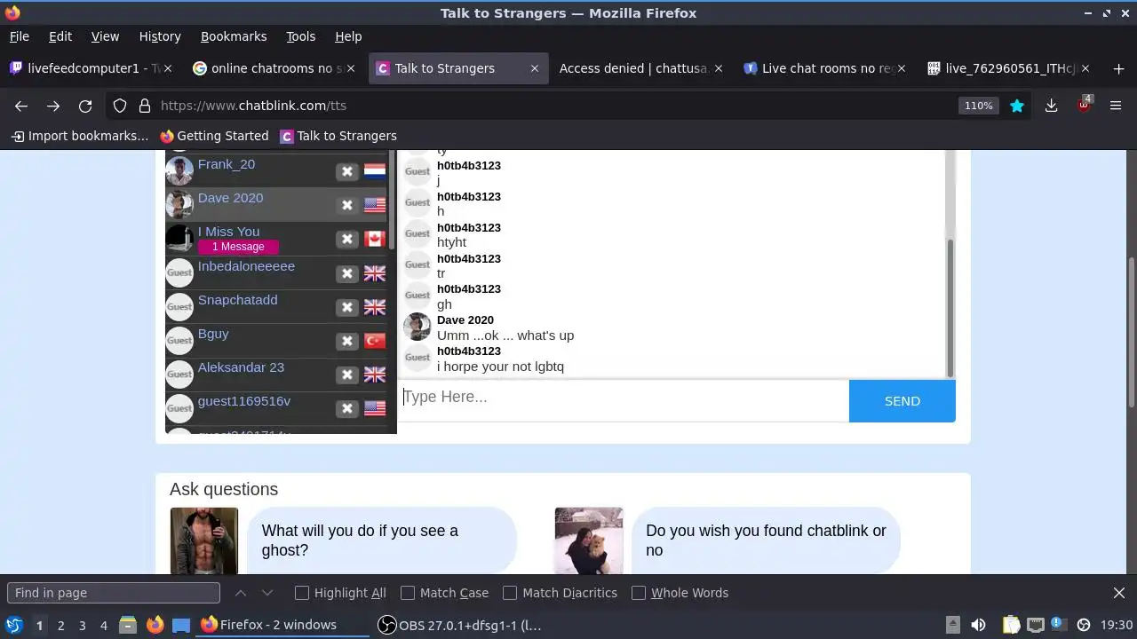
Task: Close the guest1169516v conversation
Action: [x=347, y=408]
